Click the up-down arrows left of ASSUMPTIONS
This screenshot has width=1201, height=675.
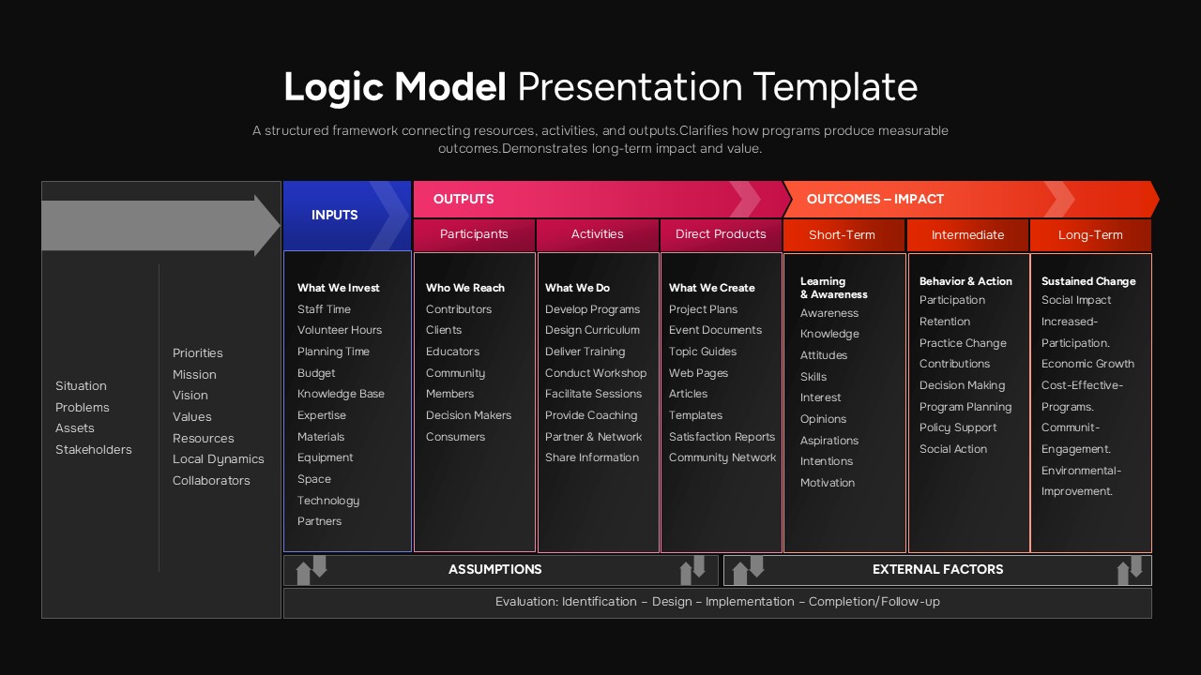click(x=310, y=569)
